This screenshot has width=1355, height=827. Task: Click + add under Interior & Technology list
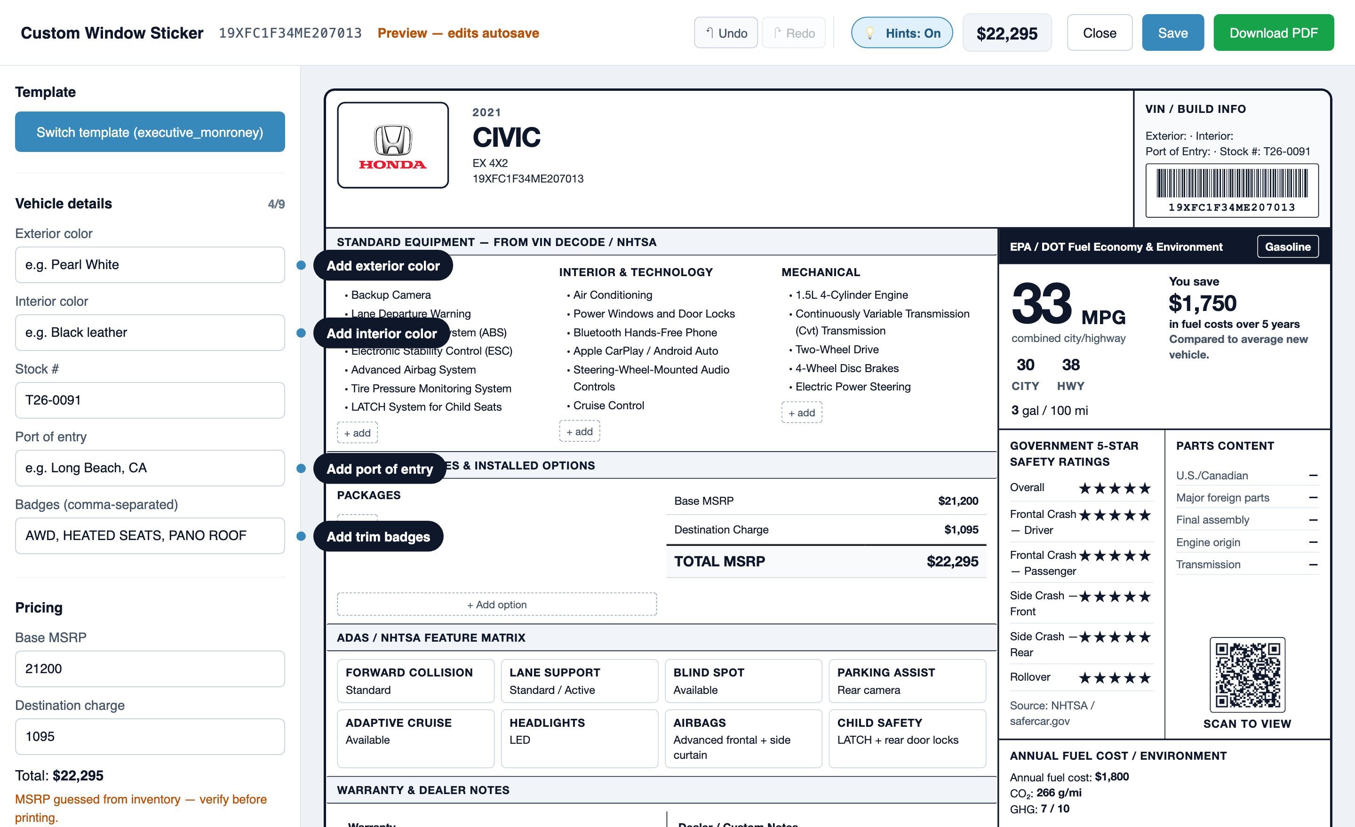pos(580,432)
